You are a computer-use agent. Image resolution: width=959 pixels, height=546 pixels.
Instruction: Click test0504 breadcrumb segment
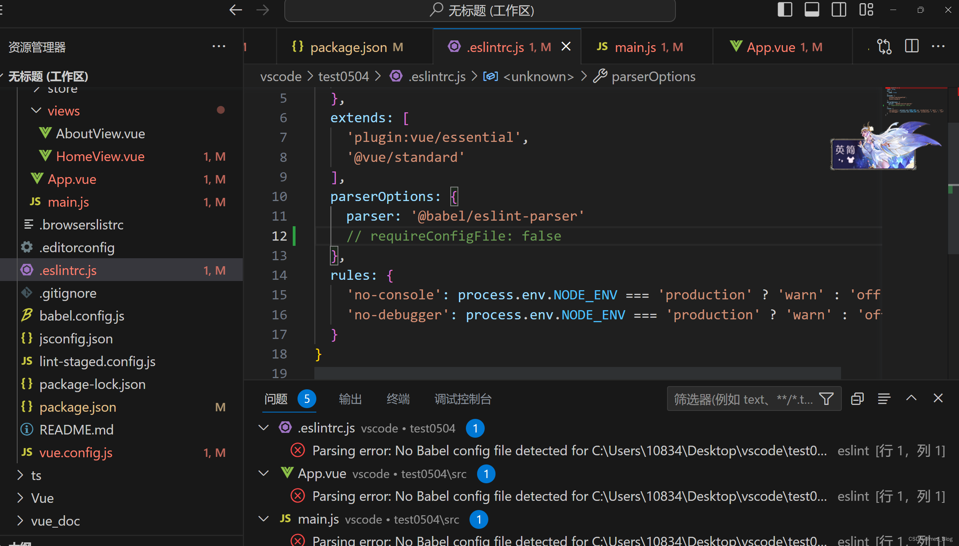[x=344, y=76]
